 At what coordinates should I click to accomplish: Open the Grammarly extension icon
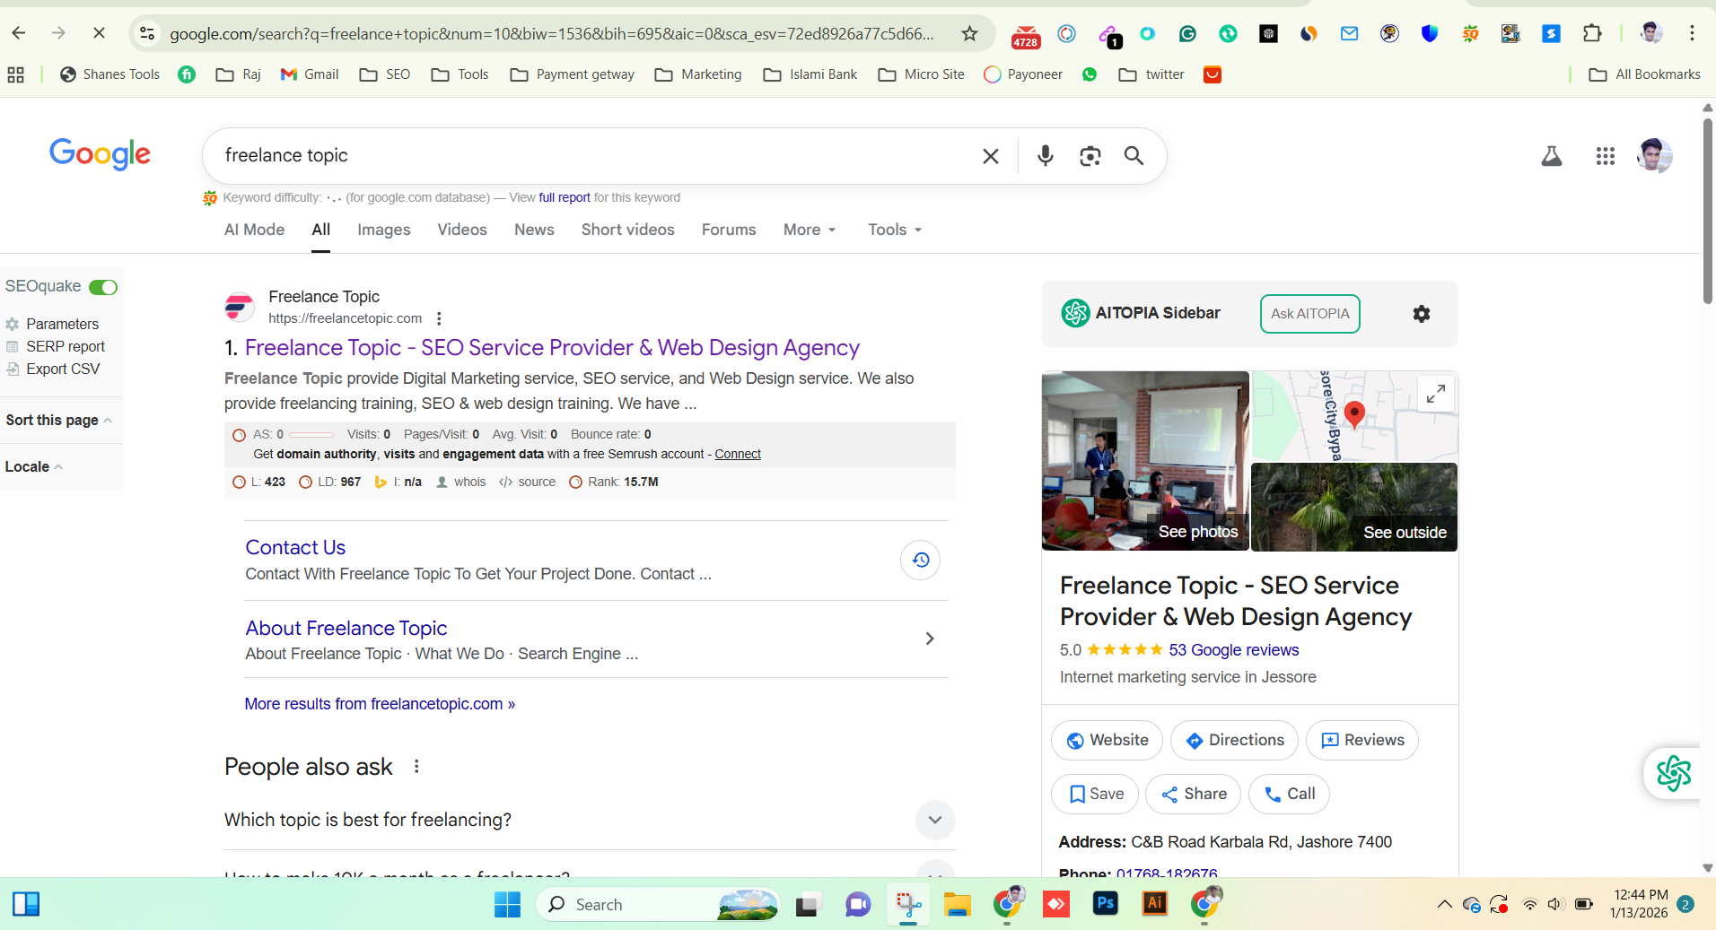click(x=1187, y=34)
